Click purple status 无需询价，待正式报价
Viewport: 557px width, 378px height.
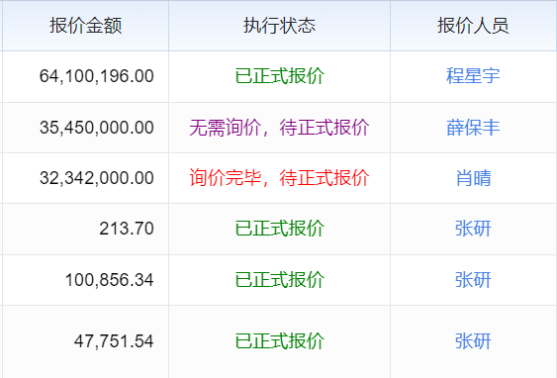pyautogui.click(x=280, y=128)
